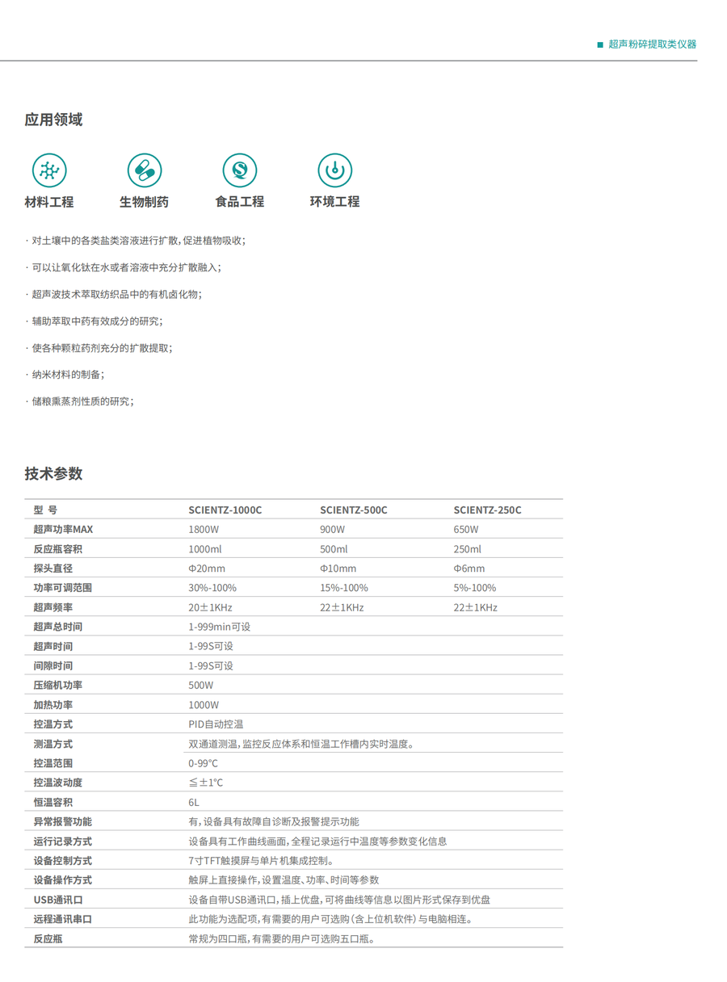Click the bullet 储粮熏蒸剂性质的研究
The height and width of the screenshot is (982, 727).
(x=79, y=401)
